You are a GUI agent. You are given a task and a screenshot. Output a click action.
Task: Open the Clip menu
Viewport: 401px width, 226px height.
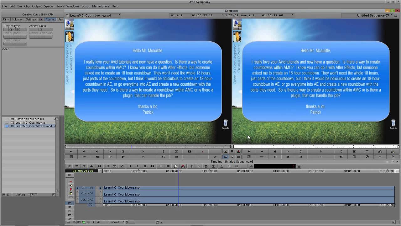point(27,6)
